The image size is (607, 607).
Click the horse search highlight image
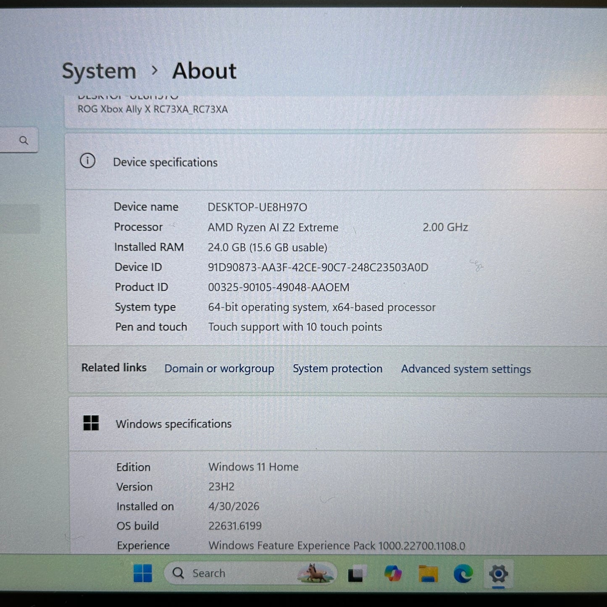click(316, 573)
